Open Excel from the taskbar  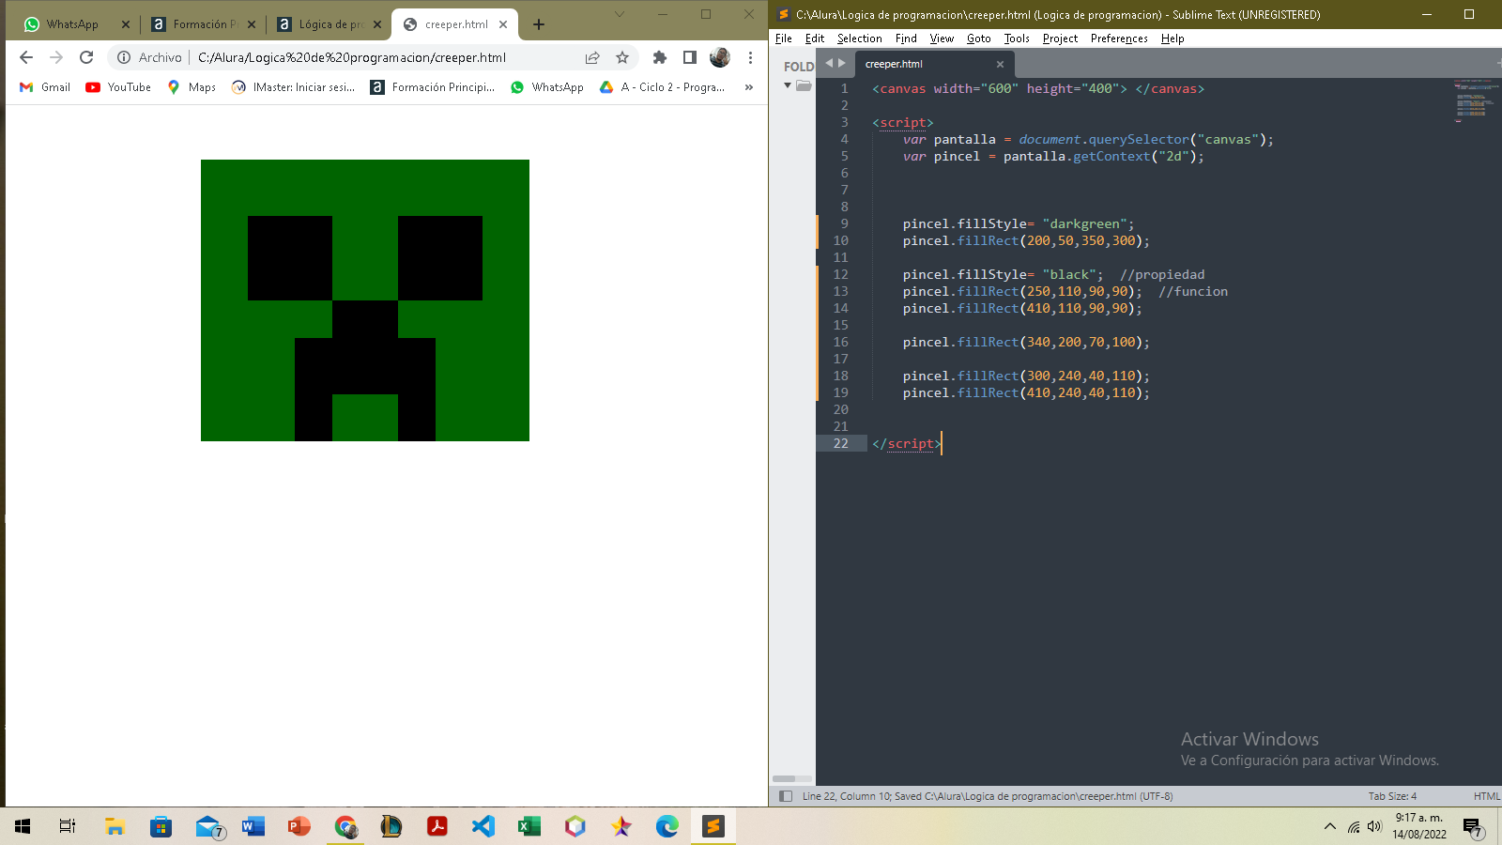point(529,826)
